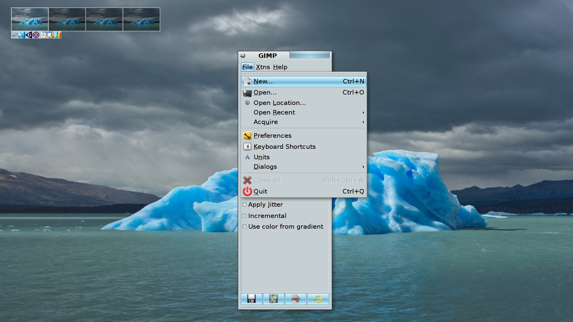The height and width of the screenshot is (322, 573).
Task: Expand the Open Recent submenu arrow
Action: 363,112
